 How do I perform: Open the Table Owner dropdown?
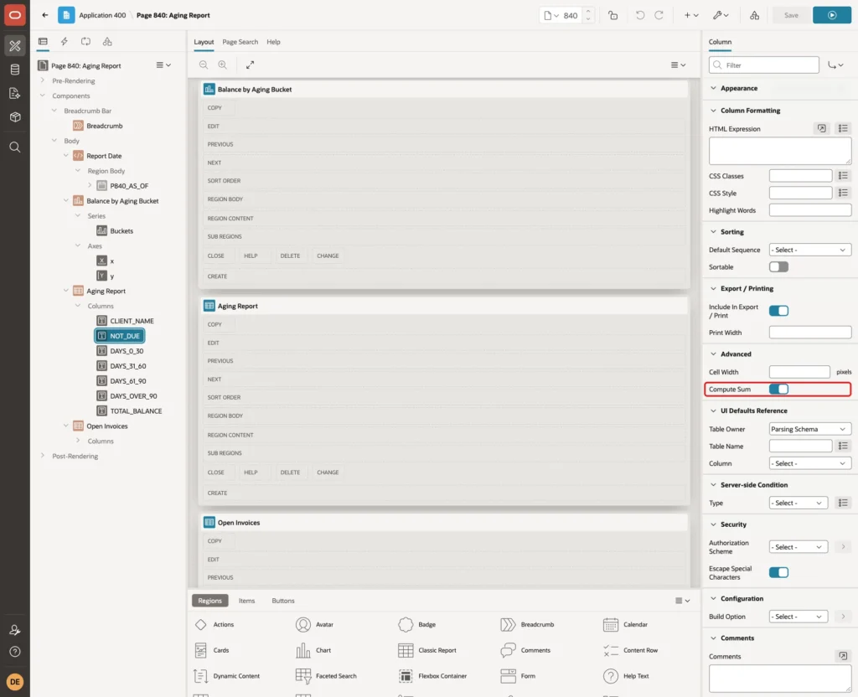coord(810,430)
